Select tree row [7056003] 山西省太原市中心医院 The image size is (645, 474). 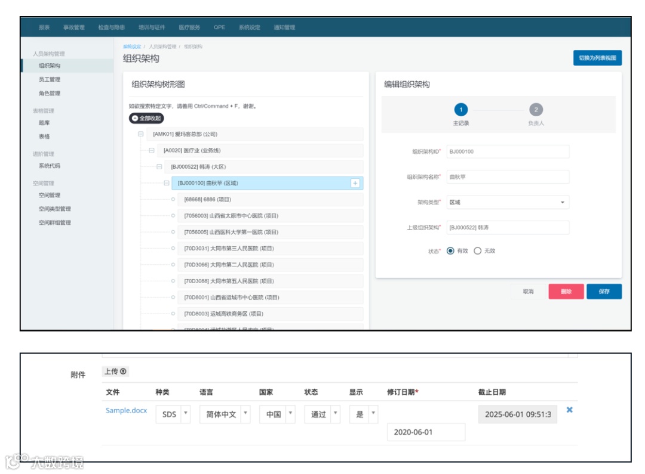tap(271, 216)
